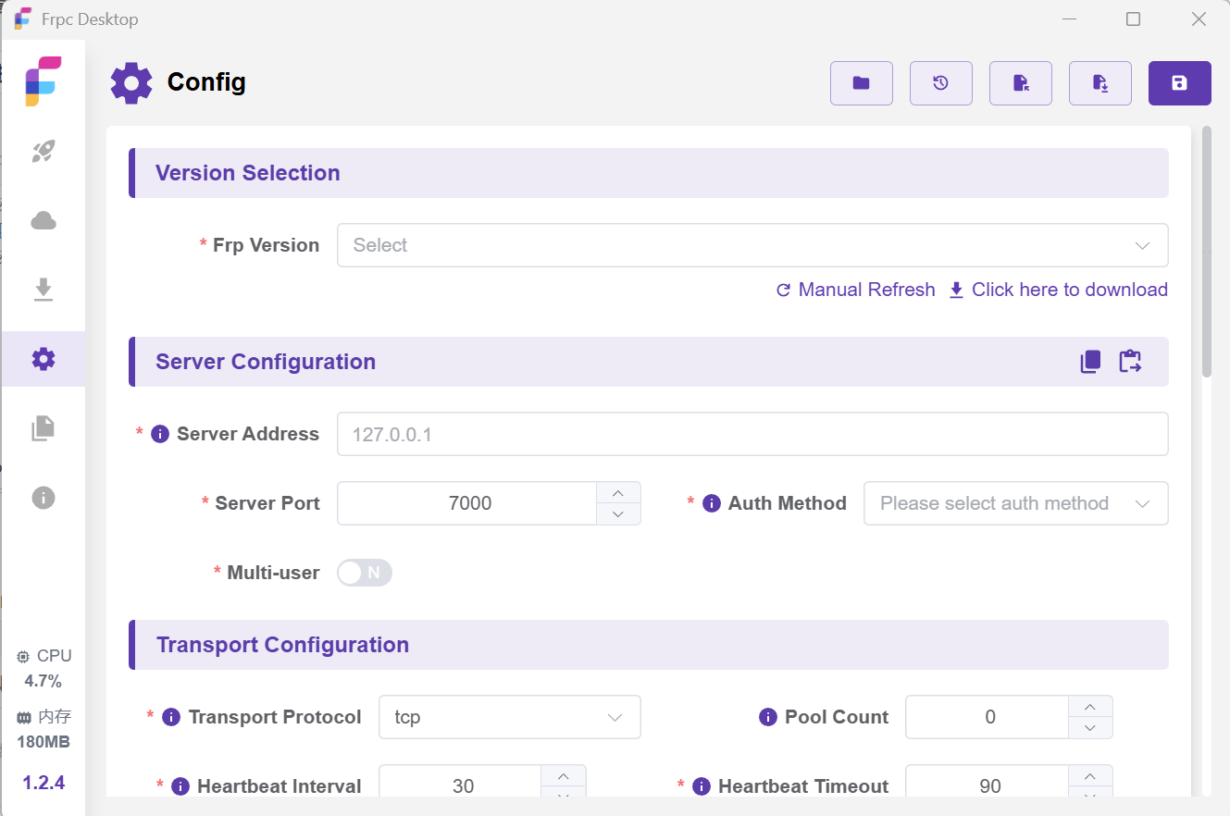Click the export config download icon button
The width and height of the screenshot is (1230, 816).
pos(1100,83)
